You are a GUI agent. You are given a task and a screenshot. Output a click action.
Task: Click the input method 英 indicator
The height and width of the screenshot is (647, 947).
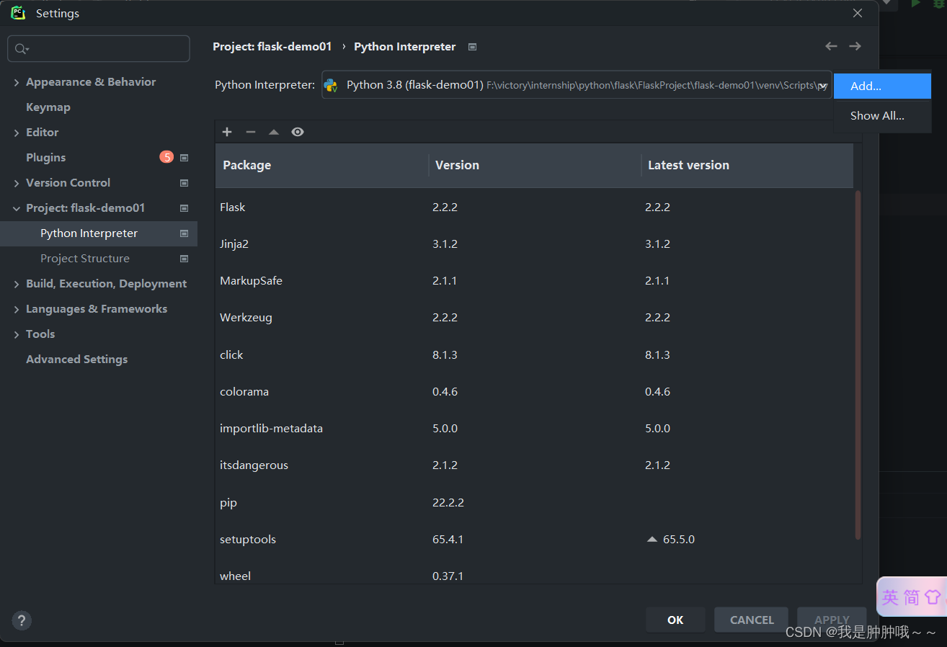click(x=890, y=597)
